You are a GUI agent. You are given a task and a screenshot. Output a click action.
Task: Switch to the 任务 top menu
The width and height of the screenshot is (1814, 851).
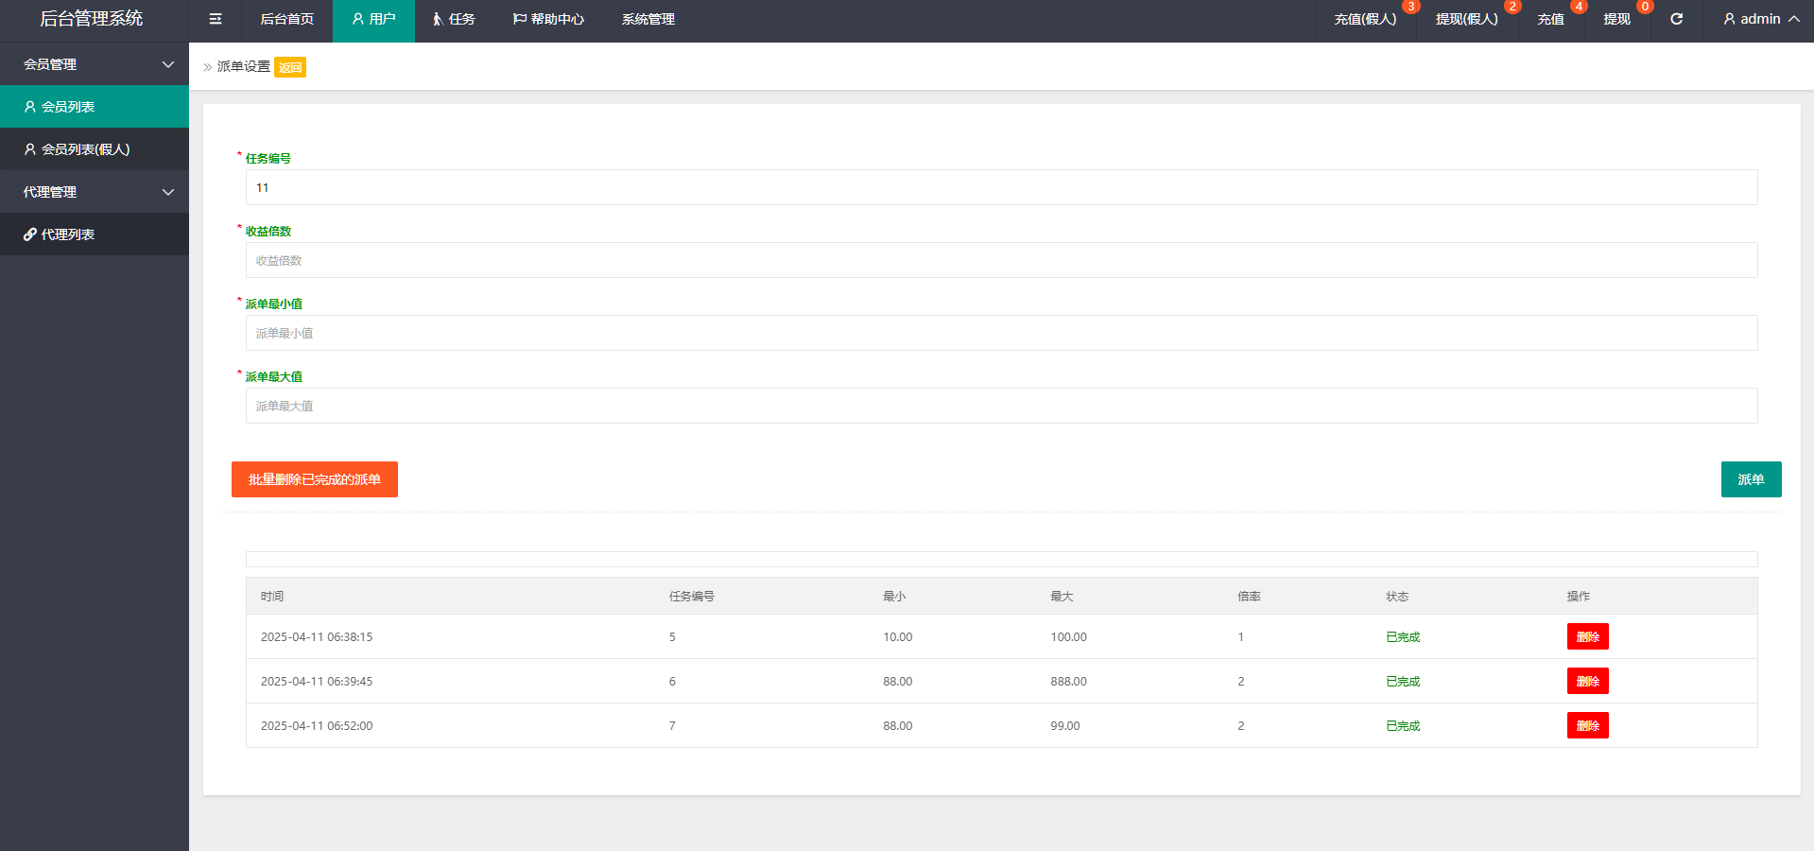(x=454, y=19)
